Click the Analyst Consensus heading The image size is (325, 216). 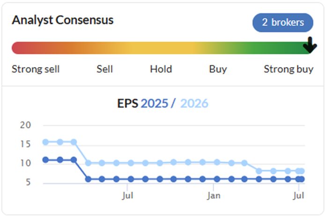(63, 20)
